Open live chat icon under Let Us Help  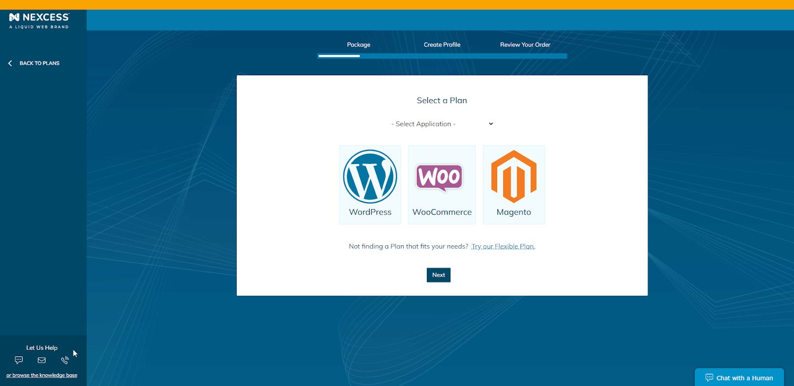[x=19, y=360]
